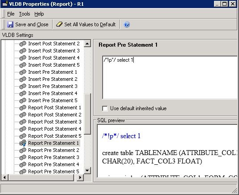Click gear icon beside Report Pre Statement 2

point(23,150)
